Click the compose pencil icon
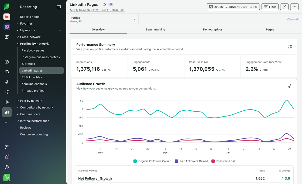The height and width of the screenshot is (184, 302). coord(7,37)
